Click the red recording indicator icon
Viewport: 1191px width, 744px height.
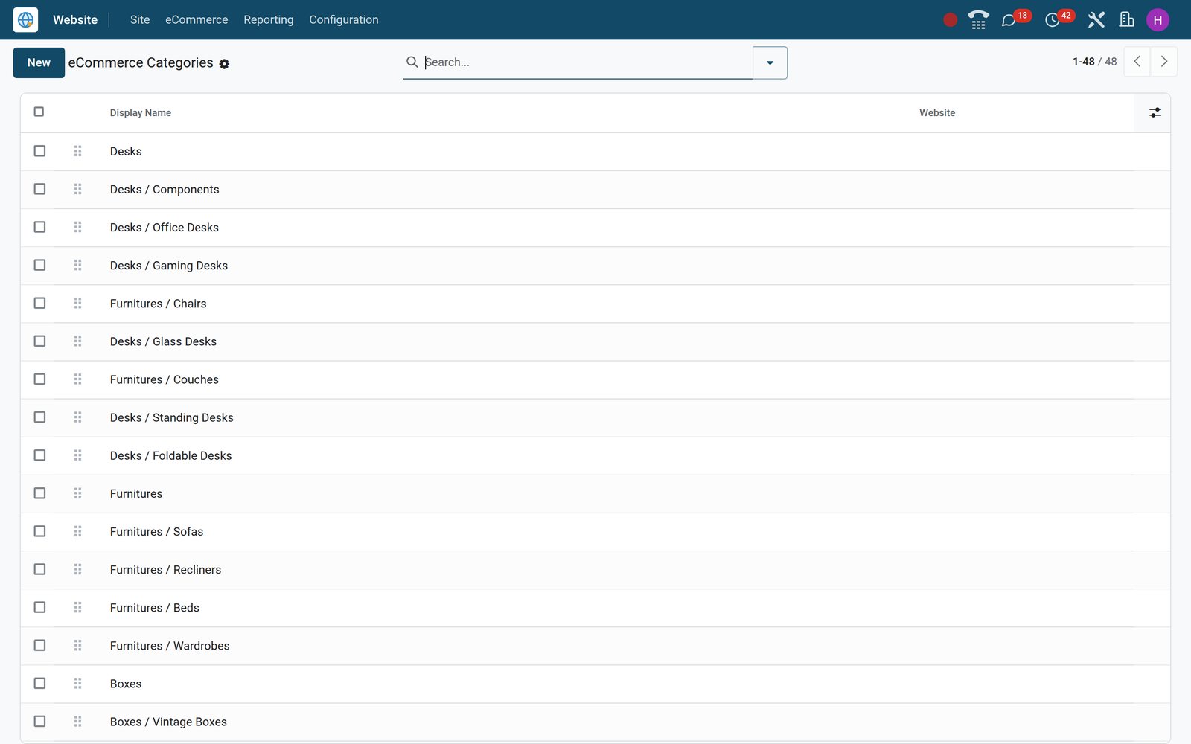click(950, 20)
